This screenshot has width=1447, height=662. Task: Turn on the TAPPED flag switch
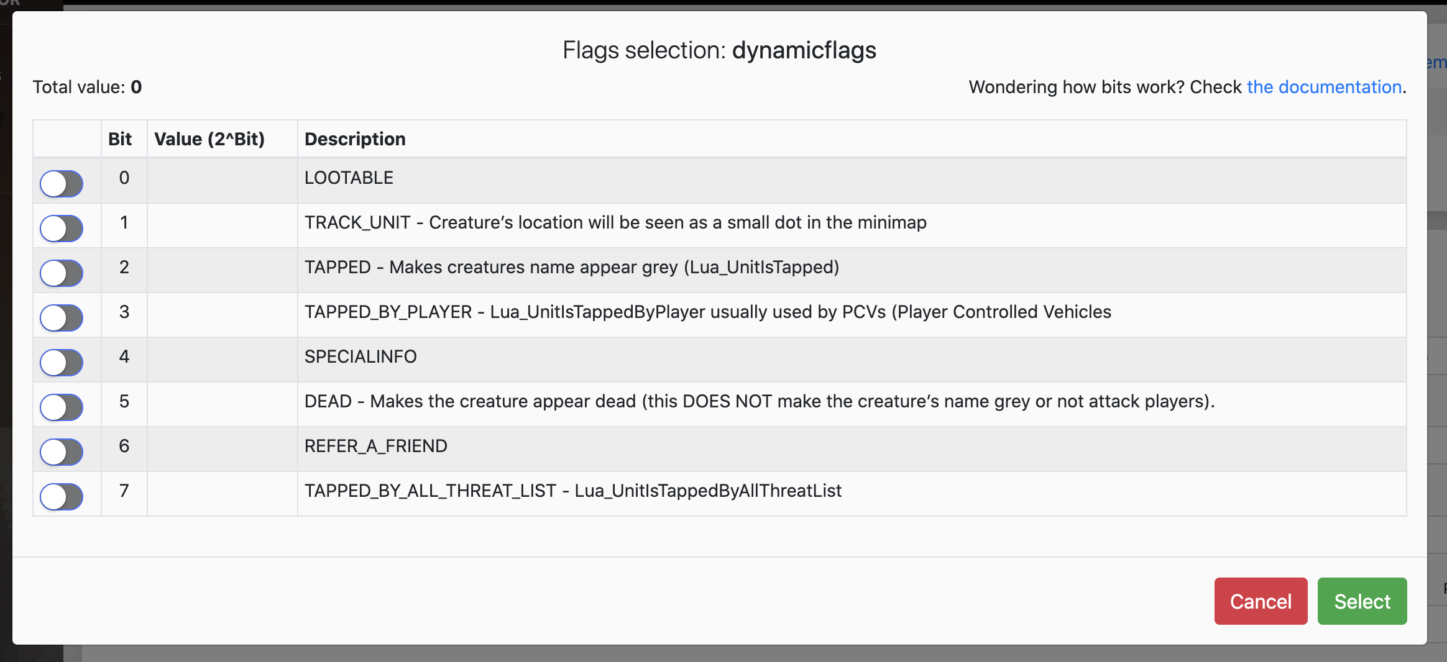pos(62,273)
